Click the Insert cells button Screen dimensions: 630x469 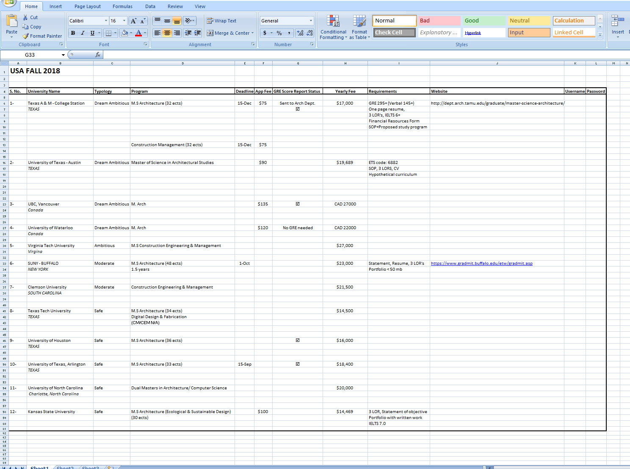click(x=618, y=26)
